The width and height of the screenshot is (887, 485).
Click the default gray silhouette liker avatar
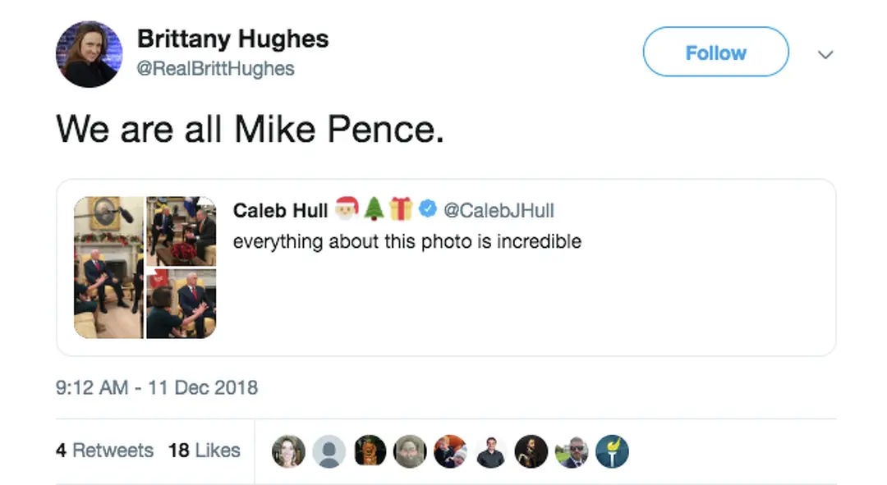click(329, 451)
